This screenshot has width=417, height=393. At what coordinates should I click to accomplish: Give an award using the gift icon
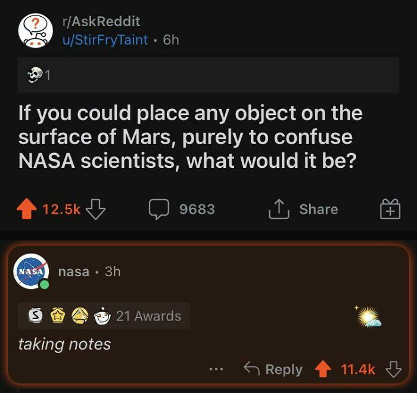click(x=390, y=210)
